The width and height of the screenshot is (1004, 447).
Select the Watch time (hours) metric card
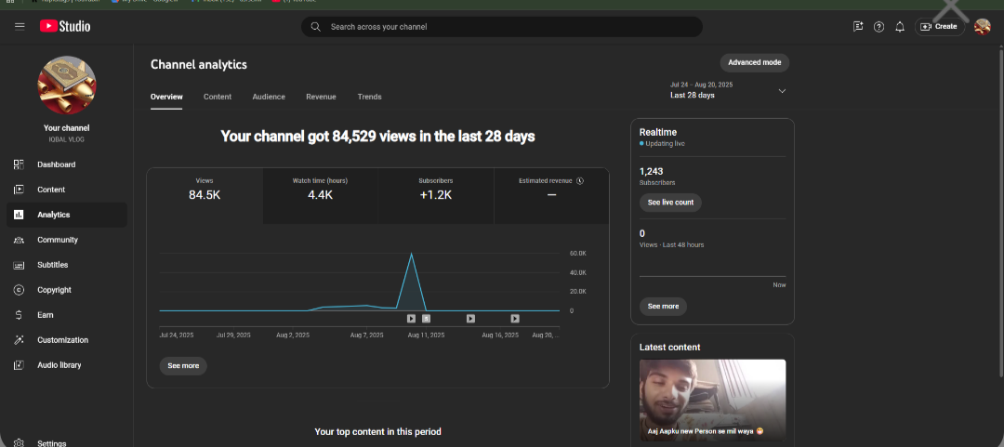pos(320,195)
